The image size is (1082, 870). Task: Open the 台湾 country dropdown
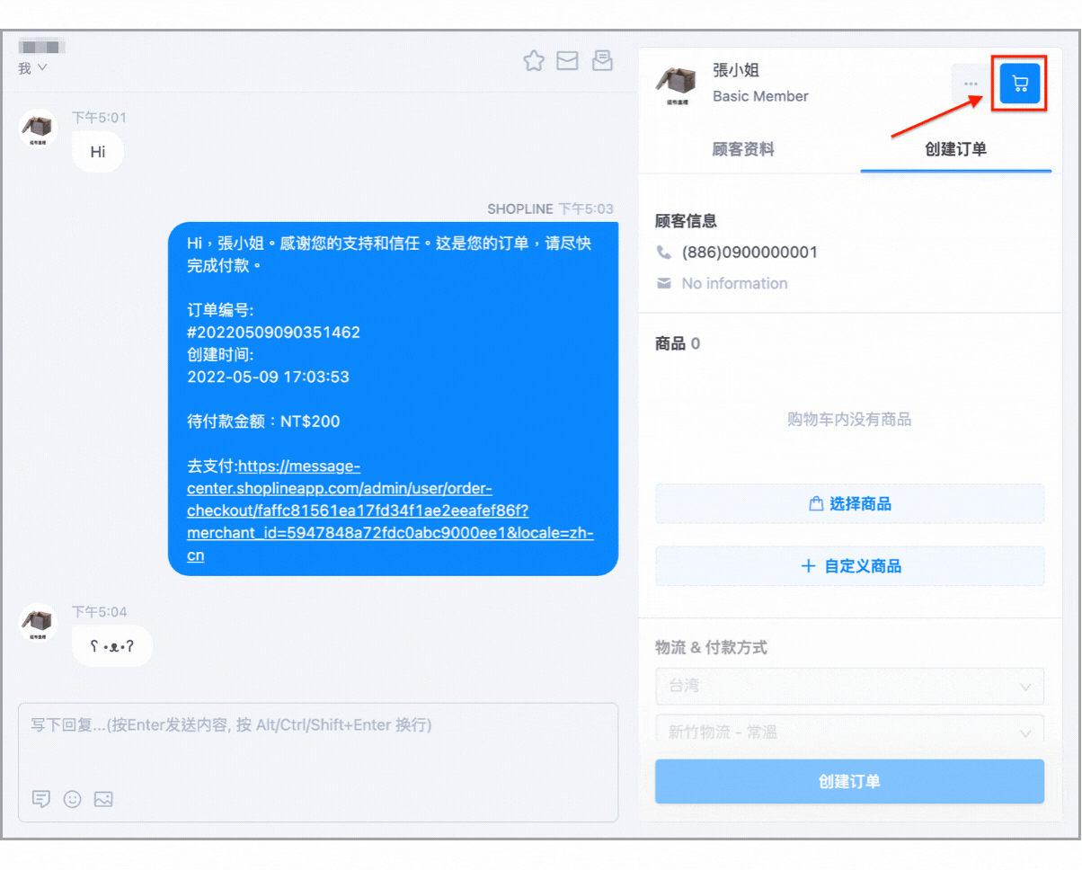849,686
